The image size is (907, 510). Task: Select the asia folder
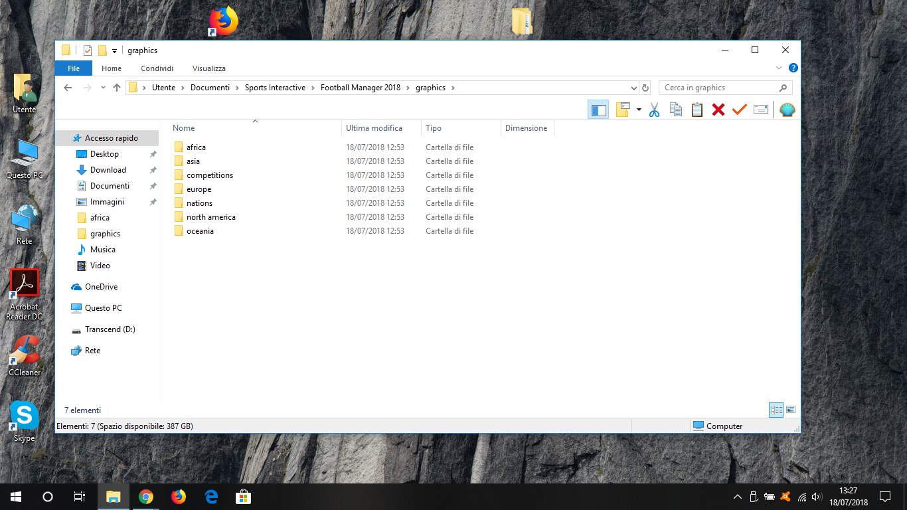coord(193,161)
